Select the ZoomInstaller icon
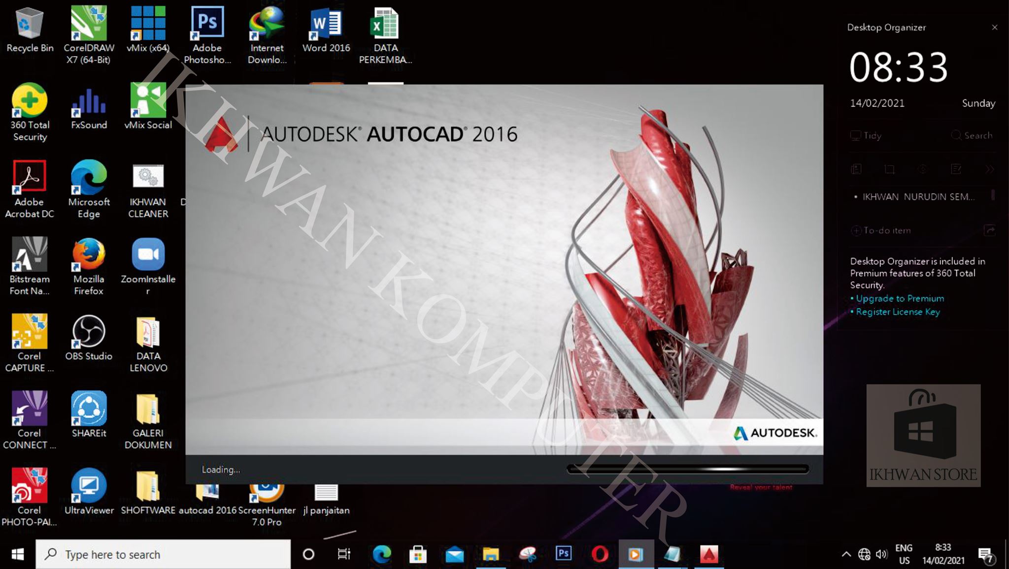 pyautogui.click(x=148, y=266)
